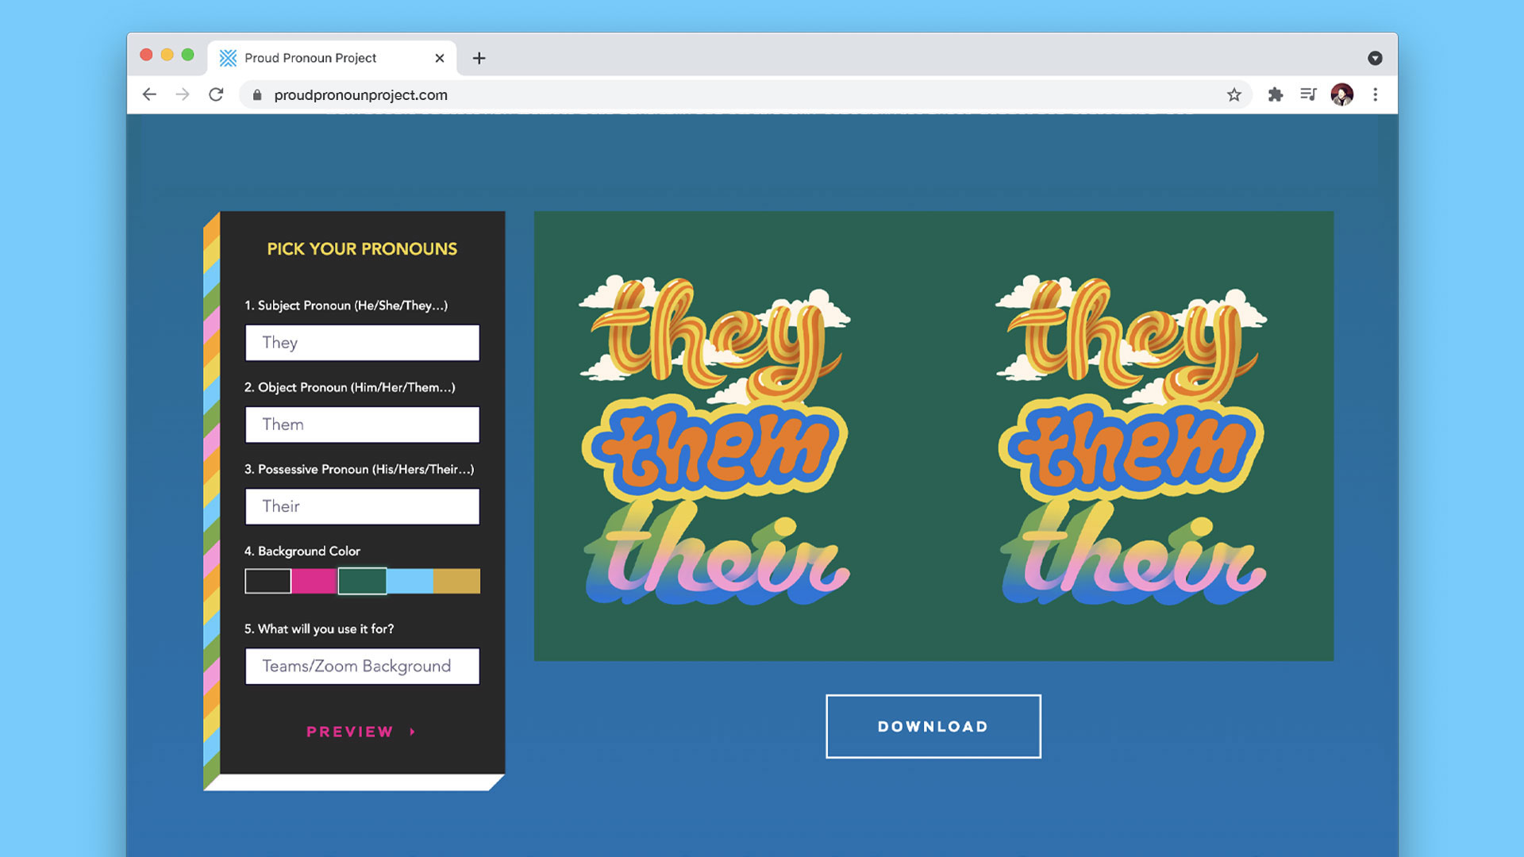Open new tab with plus icon
The height and width of the screenshot is (857, 1524).
[x=479, y=58]
